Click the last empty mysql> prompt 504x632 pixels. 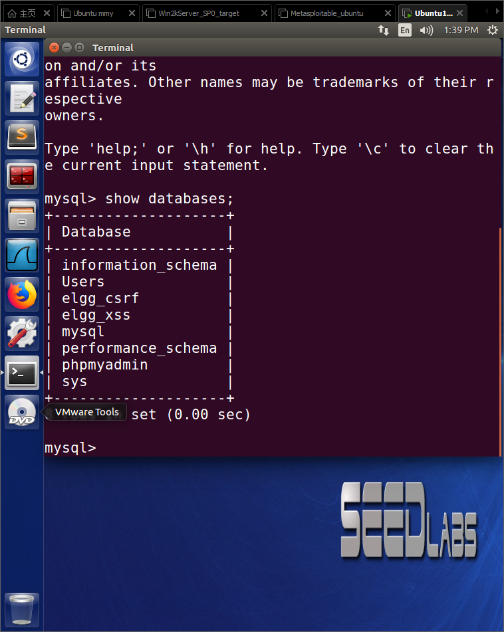click(70, 448)
